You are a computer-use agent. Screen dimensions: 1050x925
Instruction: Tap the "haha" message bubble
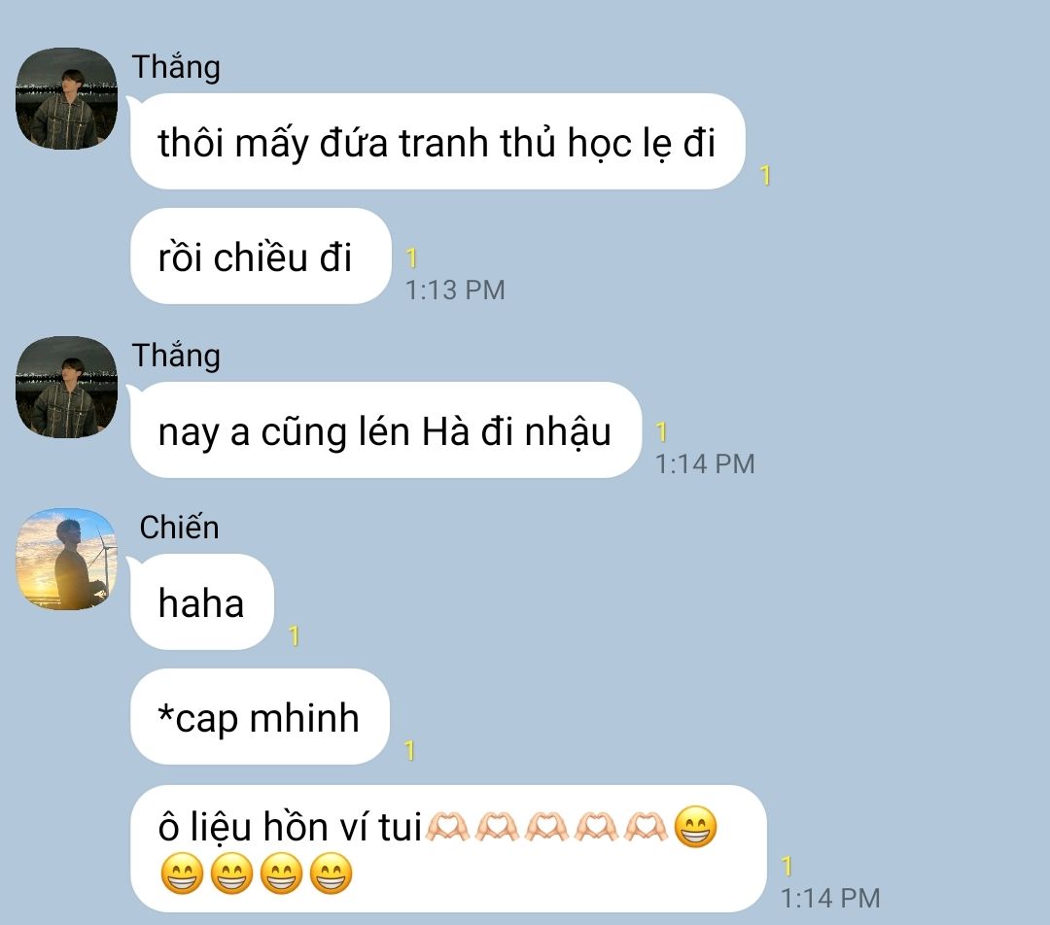[201, 602]
